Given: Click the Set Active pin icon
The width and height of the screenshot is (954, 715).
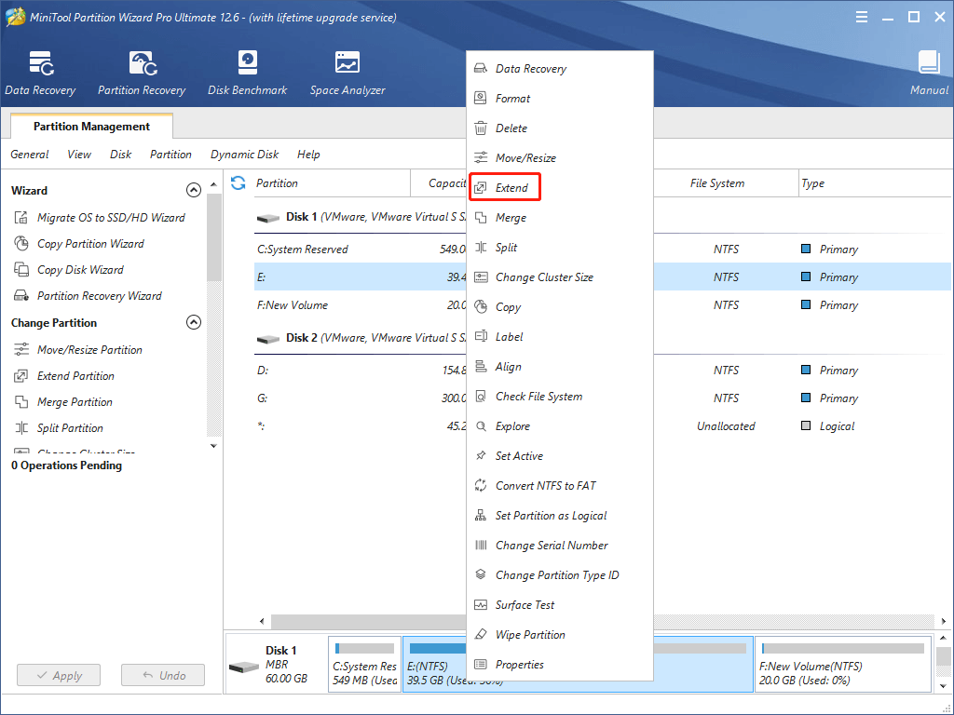Looking at the screenshot, I should click(x=481, y=455).
